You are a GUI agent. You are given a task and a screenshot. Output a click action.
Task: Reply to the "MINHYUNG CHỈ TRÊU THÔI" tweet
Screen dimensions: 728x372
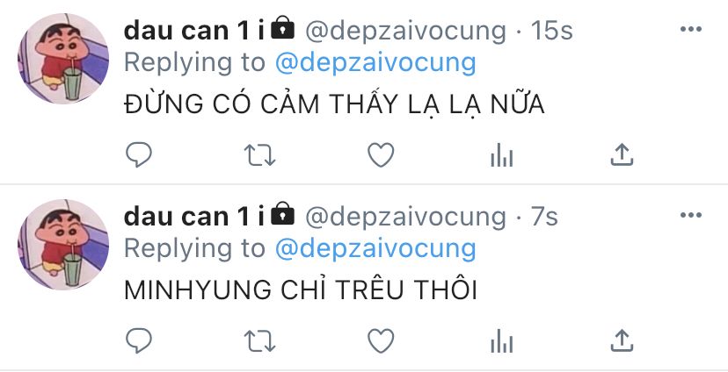139,341
